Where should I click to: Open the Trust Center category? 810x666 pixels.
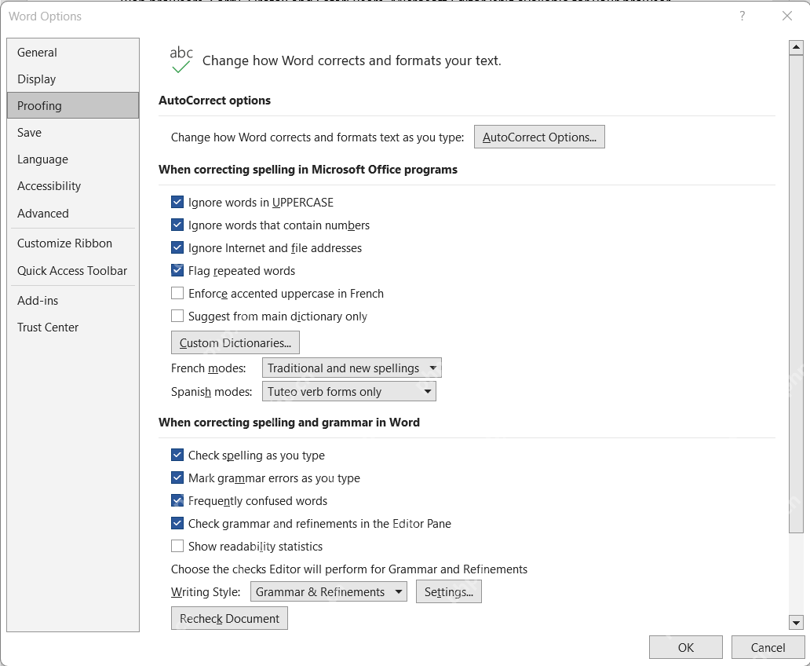(x=73, y=328)
